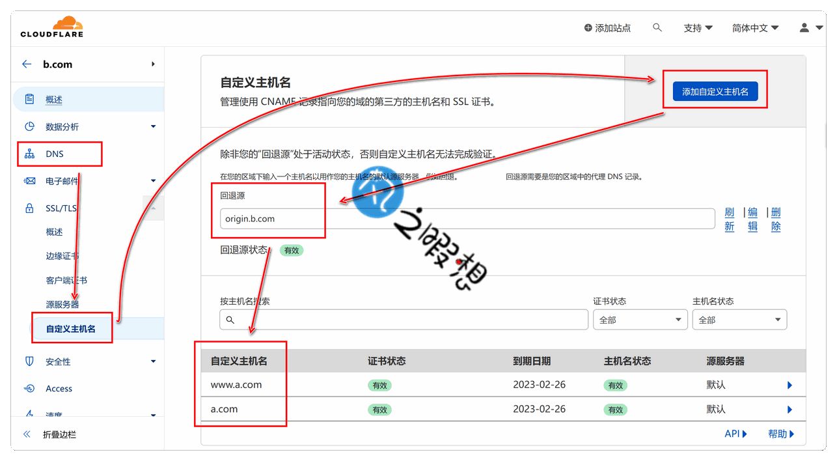Click the 按主机名搜索 search field
This screenshot has width=837, height=461.
tap(404, 320)
